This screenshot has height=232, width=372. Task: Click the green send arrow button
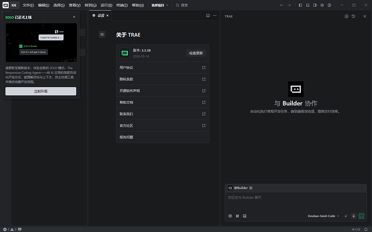(x=361, y=216)
